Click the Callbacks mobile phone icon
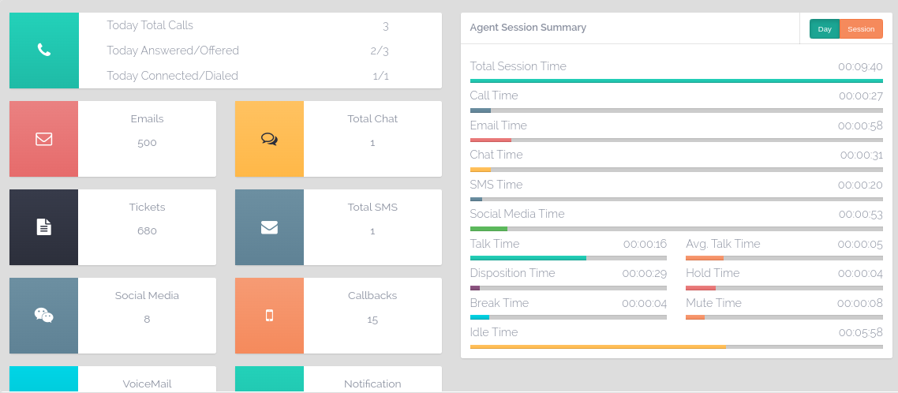The height and width of the screenshot is (393, 898). pyautogui.click(x=269, y=316)
